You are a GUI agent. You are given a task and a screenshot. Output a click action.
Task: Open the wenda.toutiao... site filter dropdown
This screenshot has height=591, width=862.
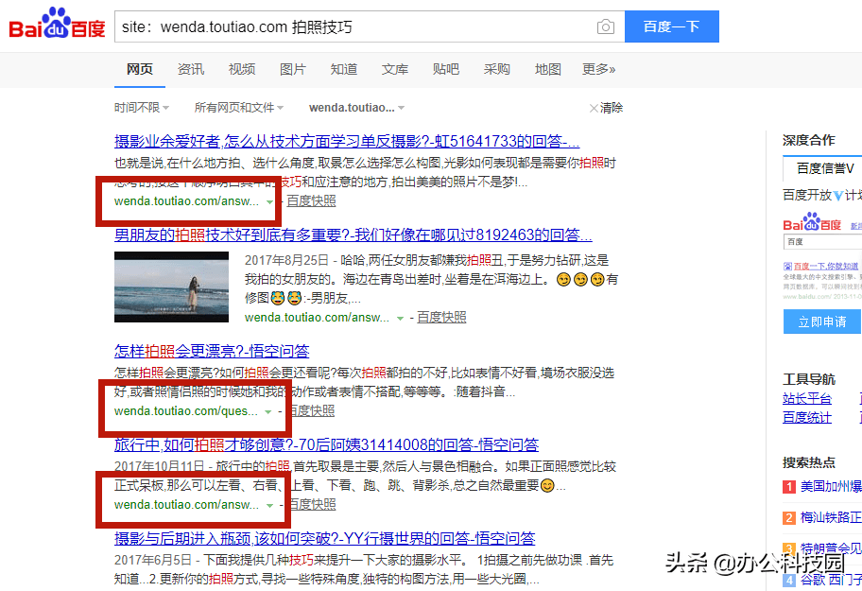click(x=356, y=108)
